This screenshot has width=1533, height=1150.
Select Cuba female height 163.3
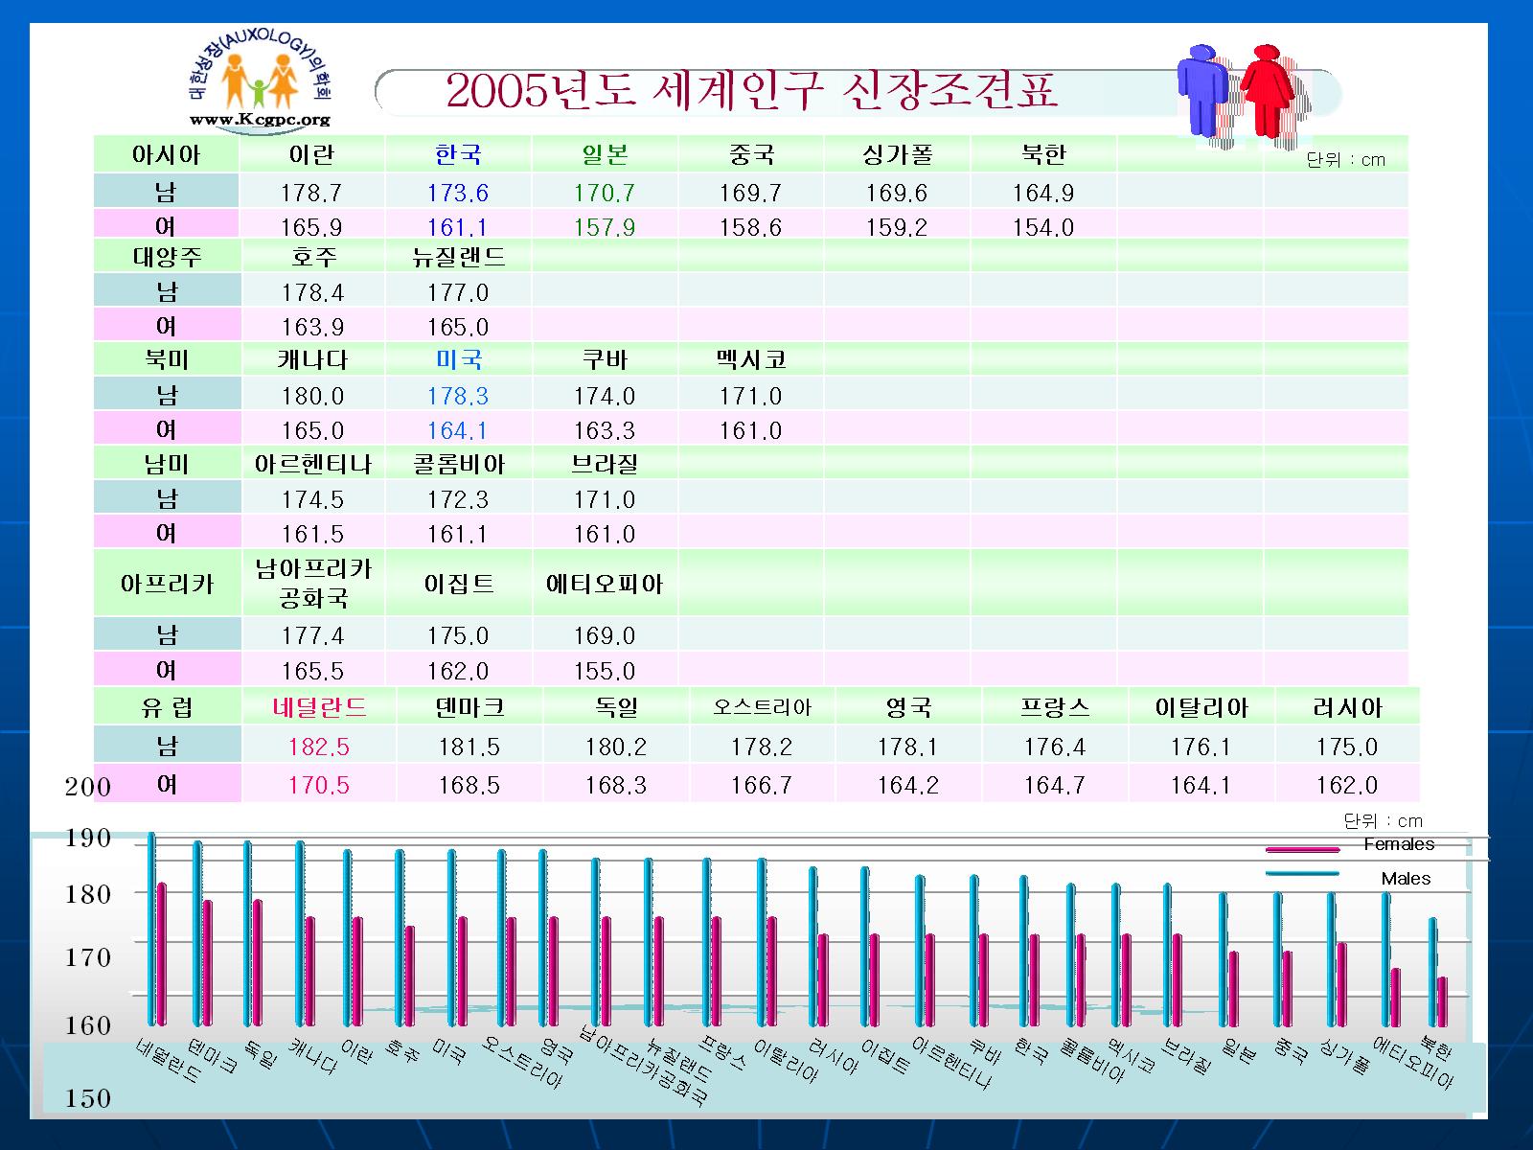pyautogui.click(x=605, y=430)
